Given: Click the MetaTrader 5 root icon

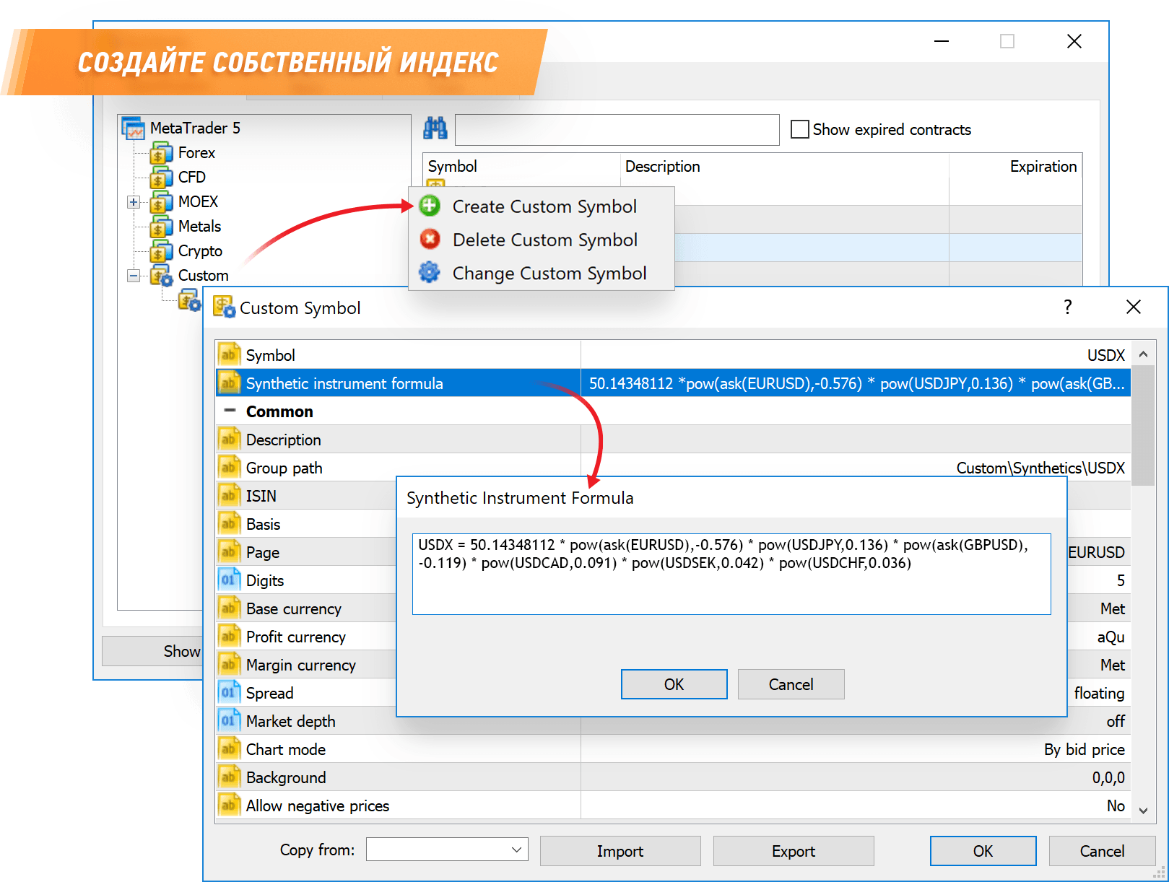Looking at the screenshot, I should coord(133,128).
